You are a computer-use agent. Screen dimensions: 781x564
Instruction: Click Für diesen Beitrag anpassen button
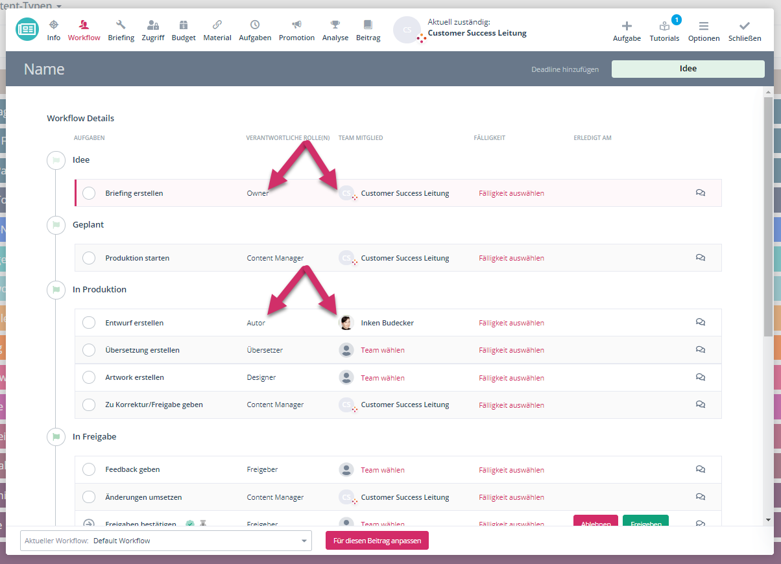pyautogui.click(x=377, y=541)
